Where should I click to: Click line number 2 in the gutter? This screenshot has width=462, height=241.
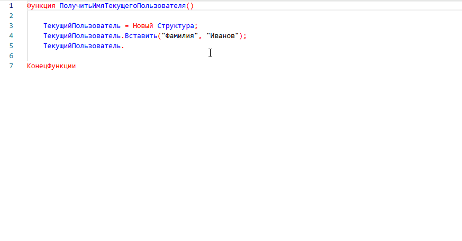[x=11, y=16]
